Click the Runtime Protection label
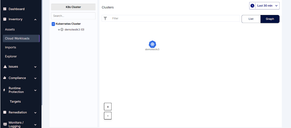Image resolution: width=291 pixels, height=128 pixels. (x=16, y=90)
